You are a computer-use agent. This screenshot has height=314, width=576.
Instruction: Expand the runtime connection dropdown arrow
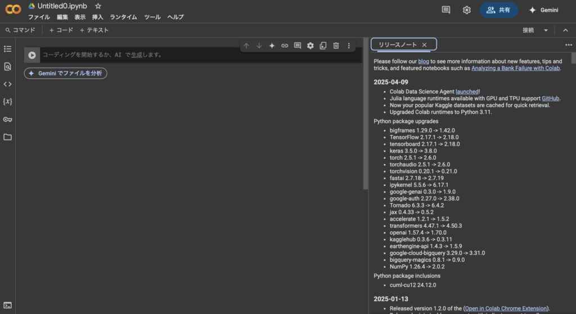coord(546,30)
